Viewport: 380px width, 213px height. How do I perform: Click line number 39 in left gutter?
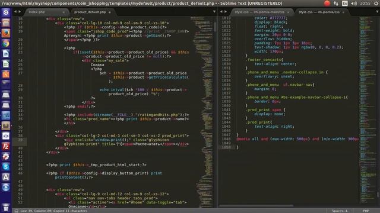point(20,140)
